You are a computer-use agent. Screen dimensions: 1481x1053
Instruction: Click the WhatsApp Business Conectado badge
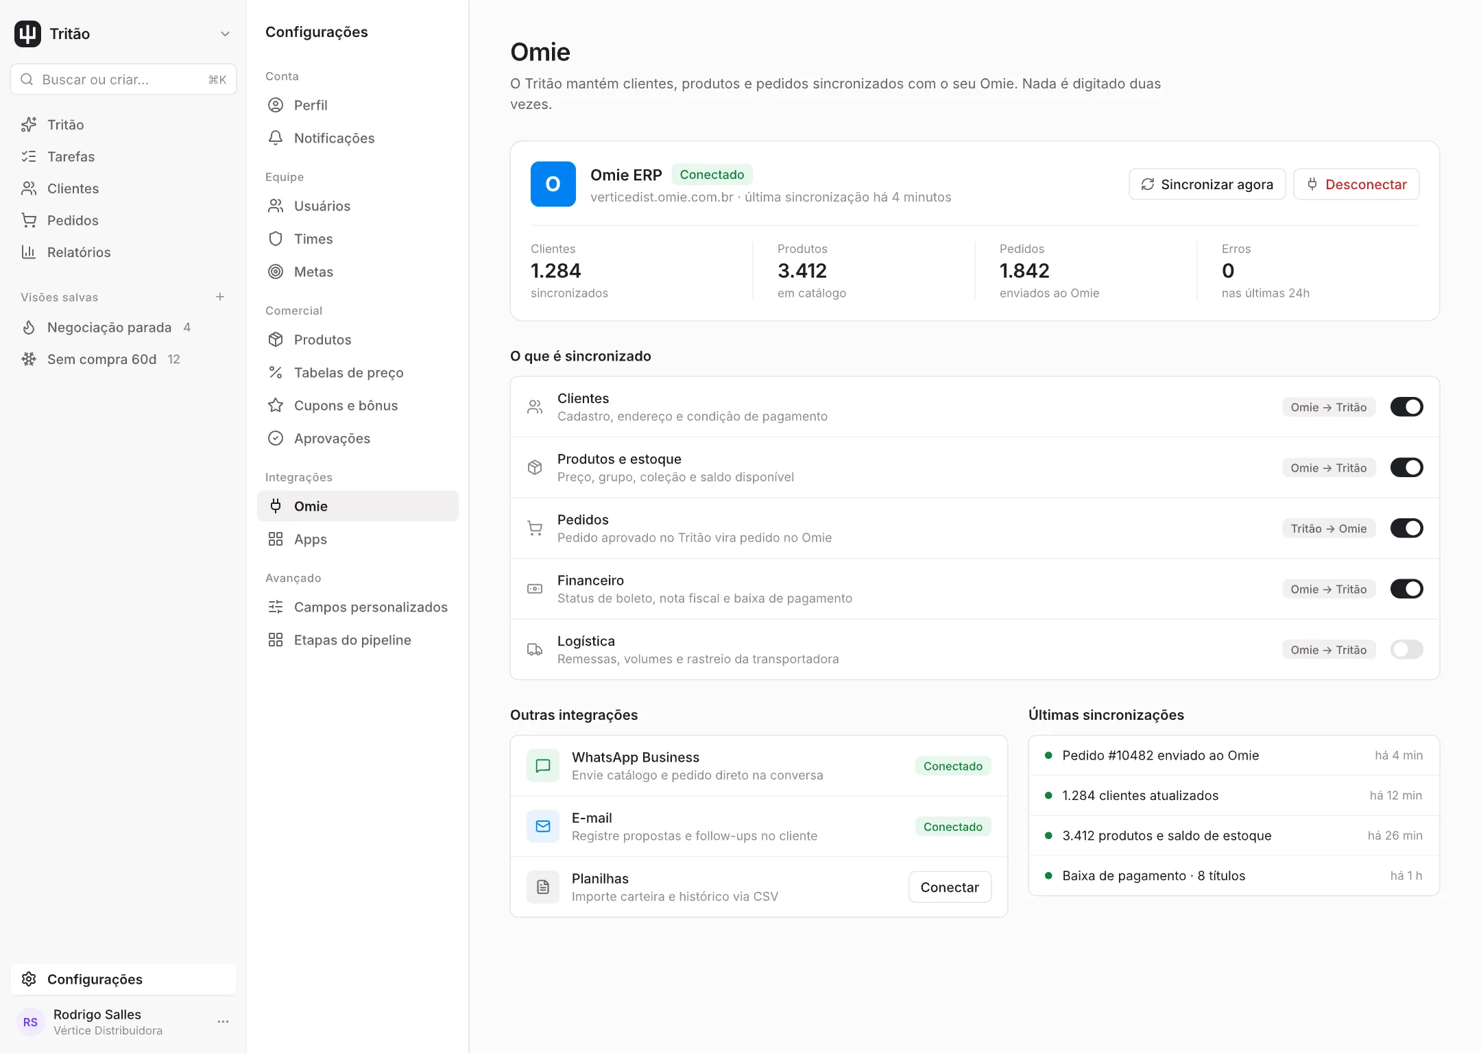pyautogui.click(x=953, y=766)
